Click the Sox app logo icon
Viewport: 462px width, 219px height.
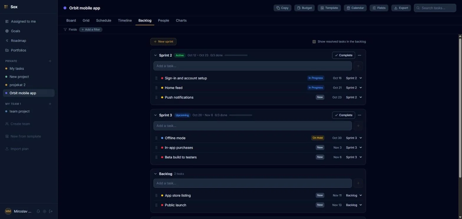(x=6, y=7)
